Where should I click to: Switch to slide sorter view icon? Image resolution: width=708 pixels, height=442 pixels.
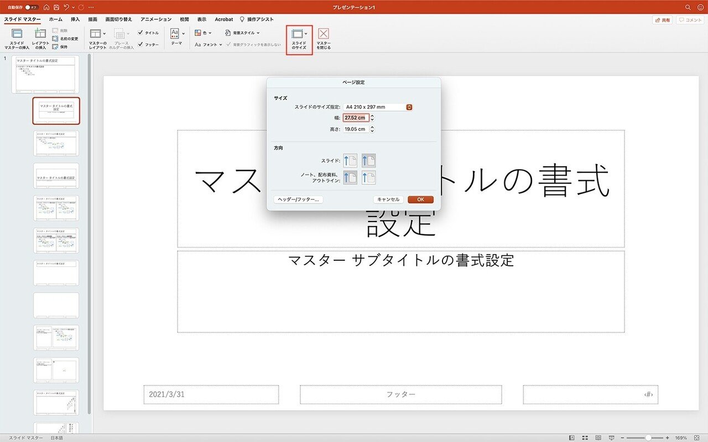click(x=585, y=438)
